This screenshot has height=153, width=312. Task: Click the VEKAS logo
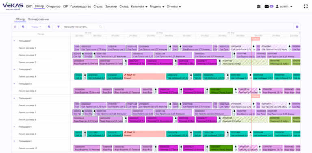pyautogui.click(x=13, y=6)
